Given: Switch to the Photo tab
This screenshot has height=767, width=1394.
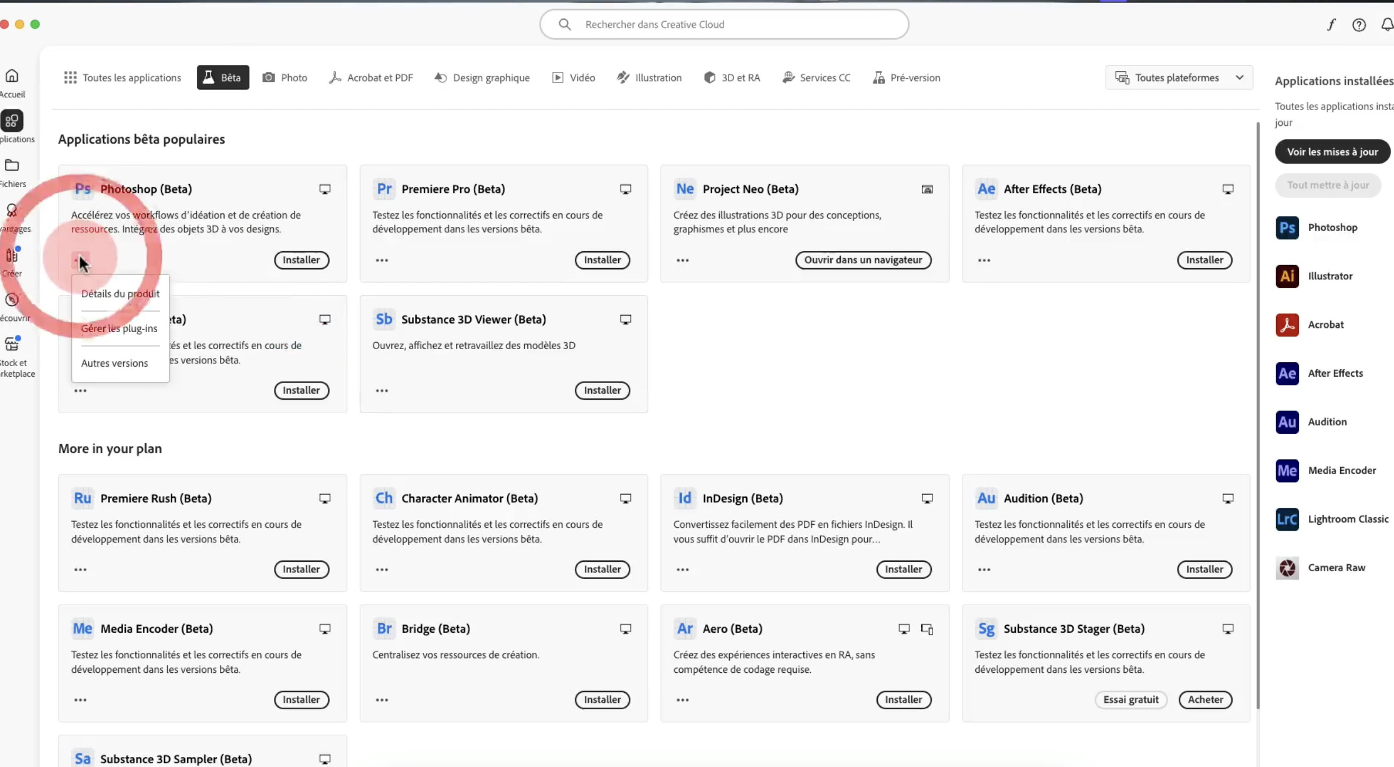Looking at the screenshot, I should point(285,78).
